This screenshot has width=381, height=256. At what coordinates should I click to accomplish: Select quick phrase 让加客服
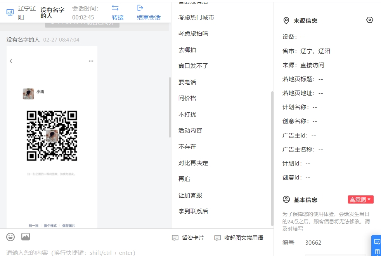[190, 195]
